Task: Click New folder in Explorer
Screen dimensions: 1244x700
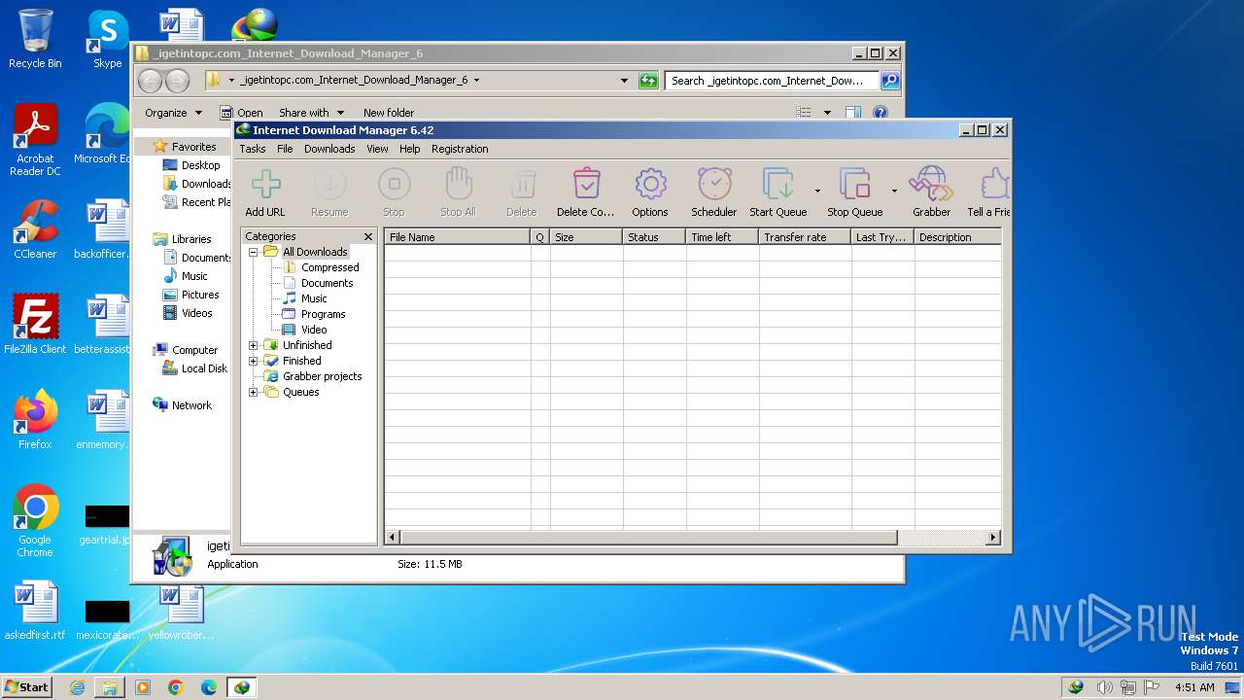Action: point(388,113)
